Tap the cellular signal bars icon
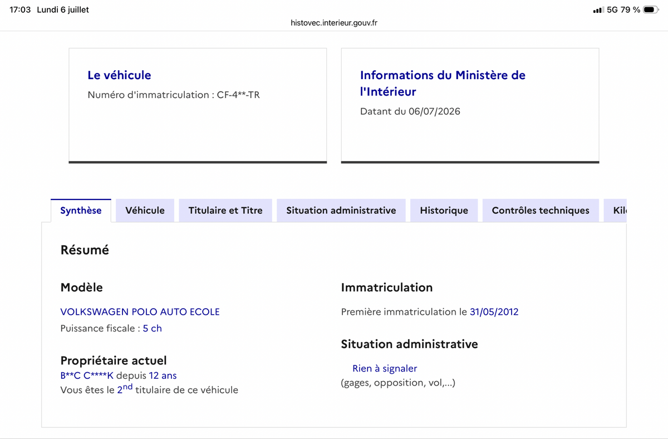 point(598,9)
